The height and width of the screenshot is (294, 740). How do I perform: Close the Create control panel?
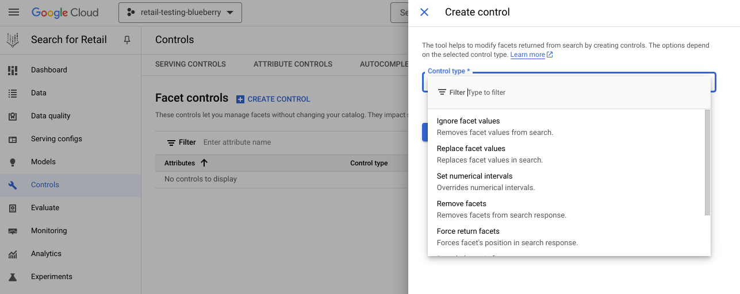click(x=424, y=12)
